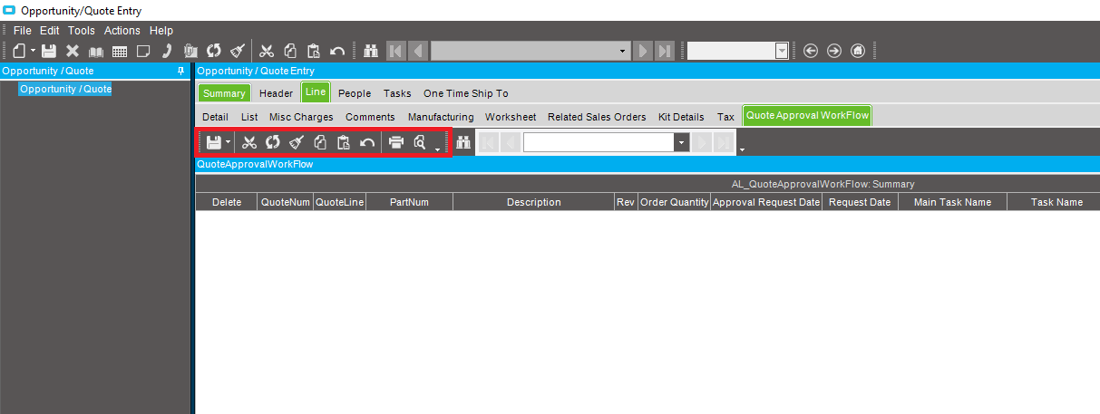Screen dimensions: 1100x414
Task: Switch to the Summary tab
Action: [x=224, y=93]
